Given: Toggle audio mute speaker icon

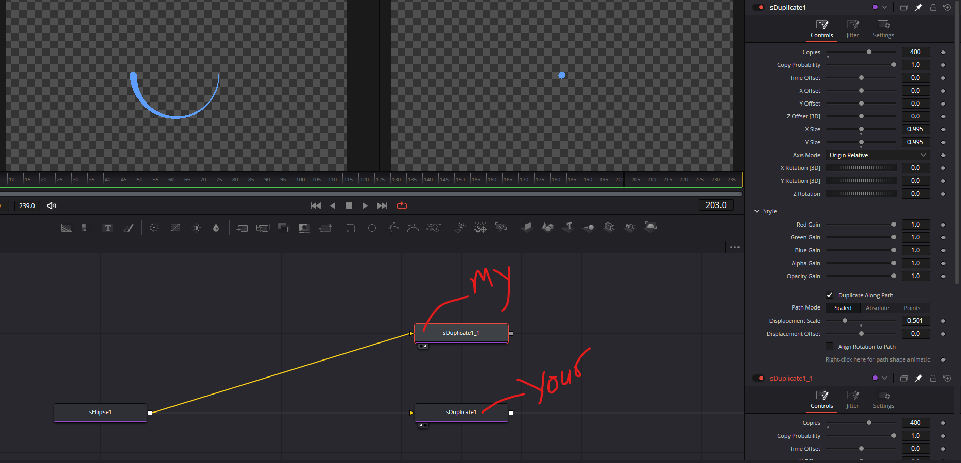Looking at the screenshot, I should click(x=52, y=205).
